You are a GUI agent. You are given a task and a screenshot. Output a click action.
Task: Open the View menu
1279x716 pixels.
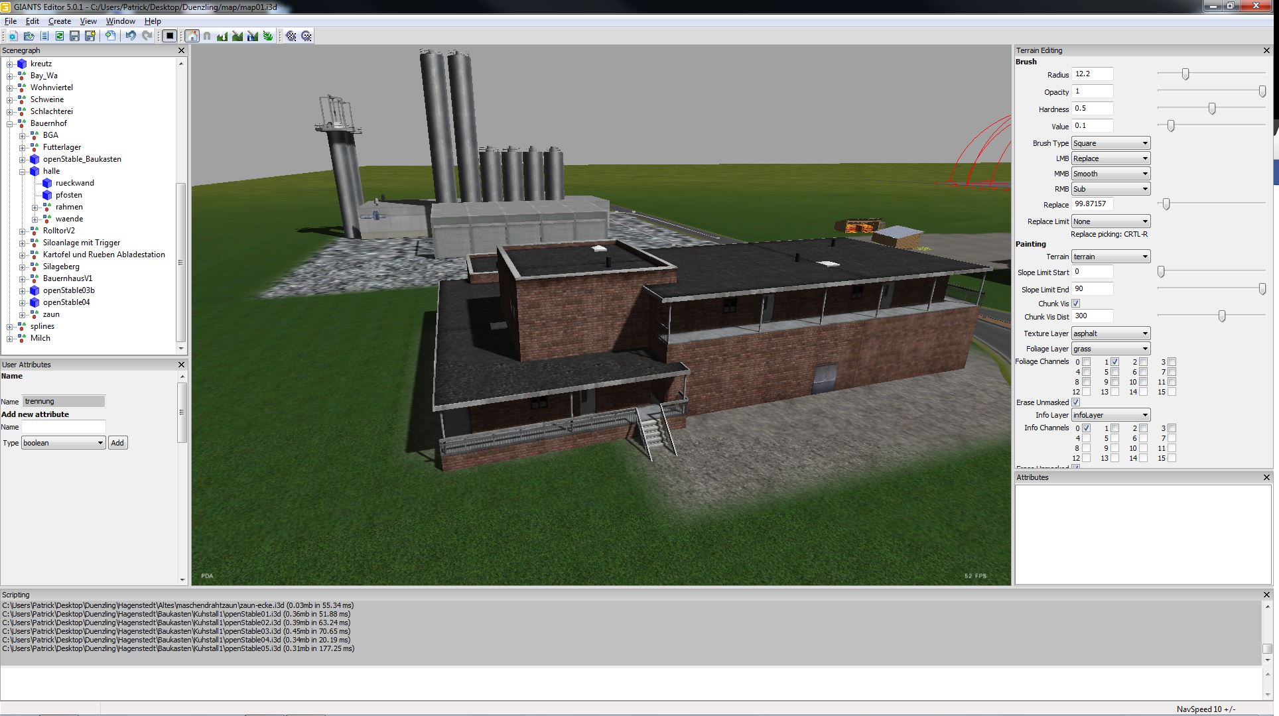88,21
